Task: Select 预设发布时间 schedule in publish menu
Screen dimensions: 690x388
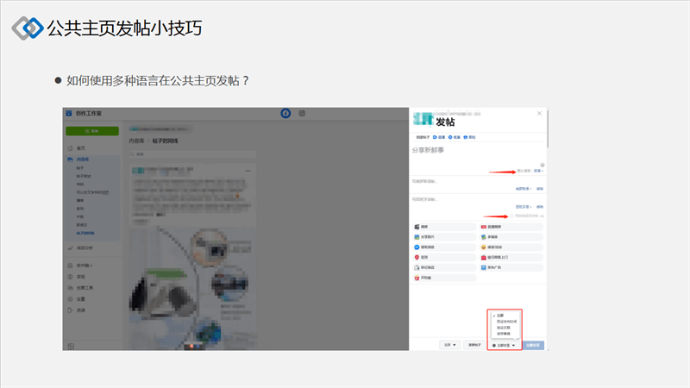Action: click(x=505, y=322)
